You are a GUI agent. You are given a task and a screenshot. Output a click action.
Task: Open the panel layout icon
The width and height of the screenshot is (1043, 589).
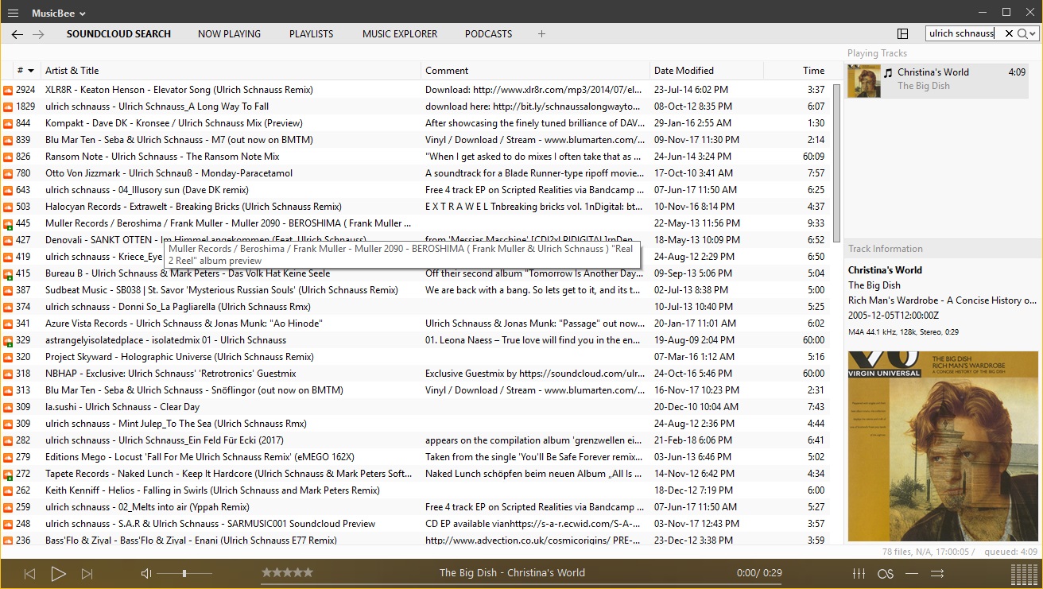coord(902,34)
